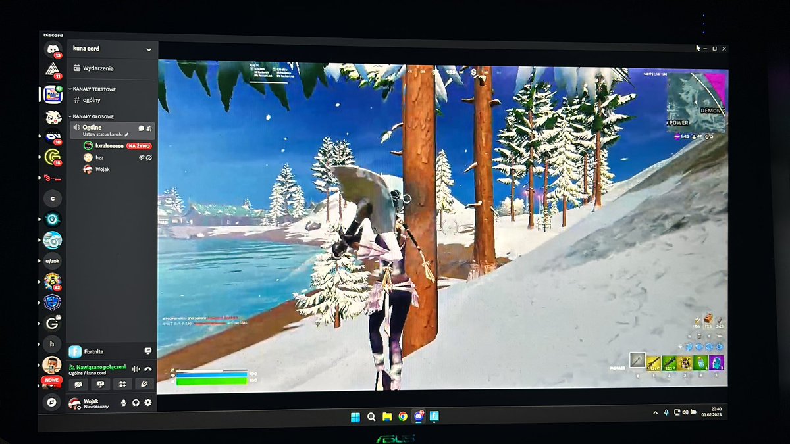
Task: Open Windows Start menu
Action: (x=355, y=416)
